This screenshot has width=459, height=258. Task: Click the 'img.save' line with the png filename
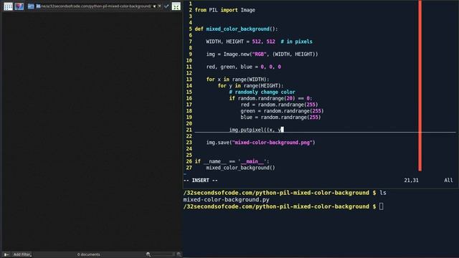260,143
